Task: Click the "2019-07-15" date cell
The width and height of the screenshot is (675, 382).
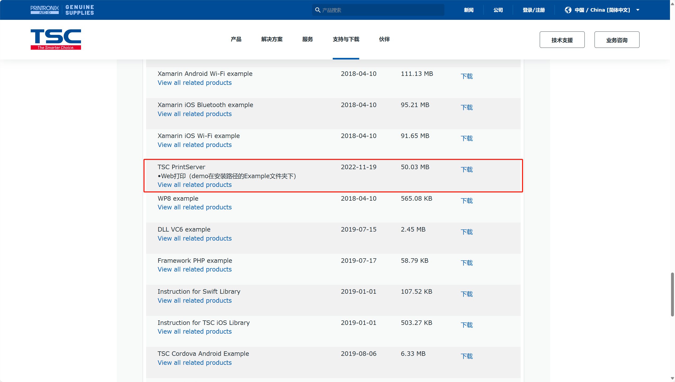Action: [358, 229]
